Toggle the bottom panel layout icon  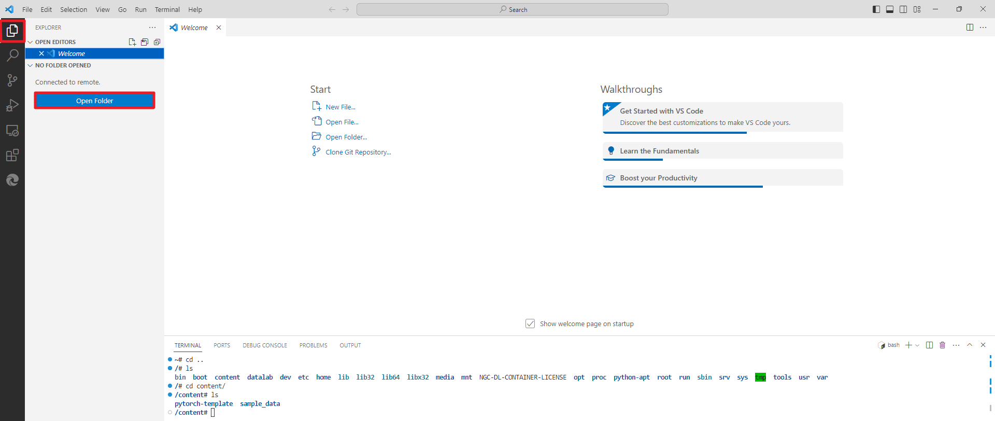point(890,9)
